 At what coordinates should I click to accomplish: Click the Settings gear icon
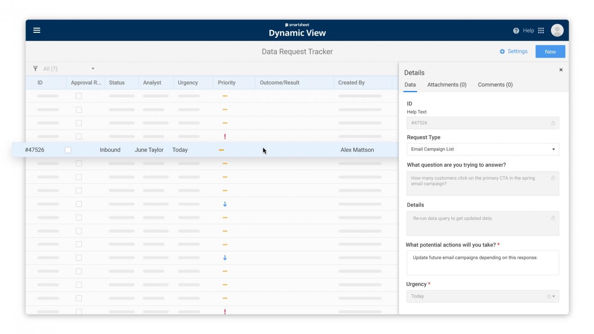tap(502, 52)
